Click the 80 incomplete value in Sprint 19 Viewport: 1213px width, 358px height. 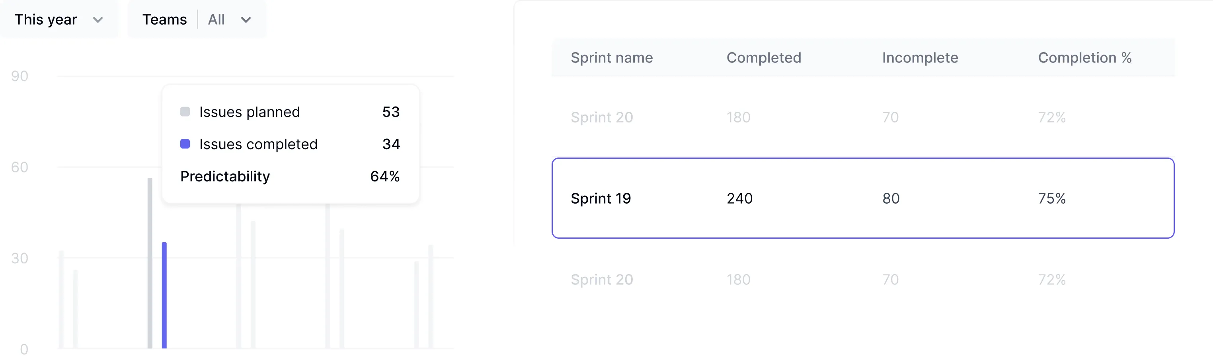(x=891, y=198)
